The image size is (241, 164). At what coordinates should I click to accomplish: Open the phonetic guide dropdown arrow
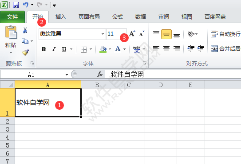[144, 49]
